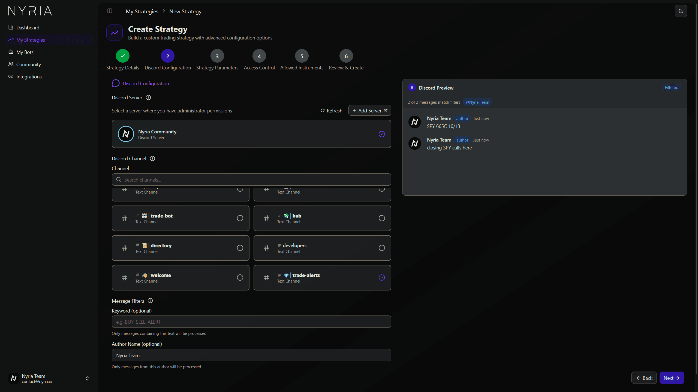Open the Integrations page

click(29, 76)
